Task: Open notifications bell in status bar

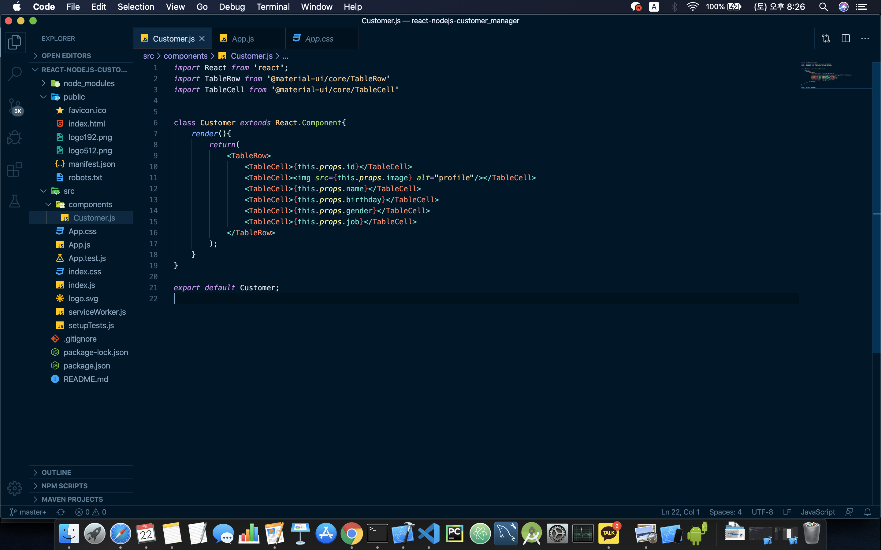Action: pos(867,512)
